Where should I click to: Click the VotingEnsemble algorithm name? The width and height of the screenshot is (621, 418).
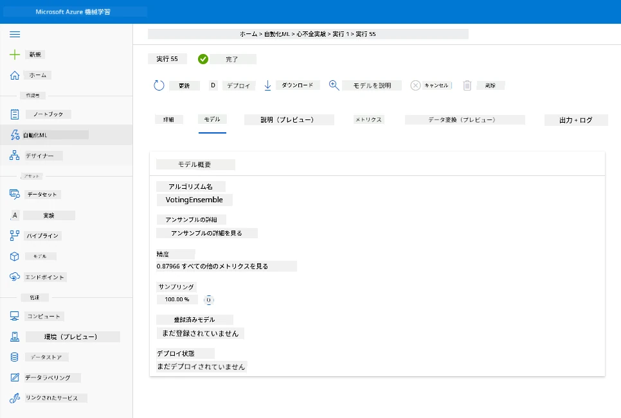[194, 200]
